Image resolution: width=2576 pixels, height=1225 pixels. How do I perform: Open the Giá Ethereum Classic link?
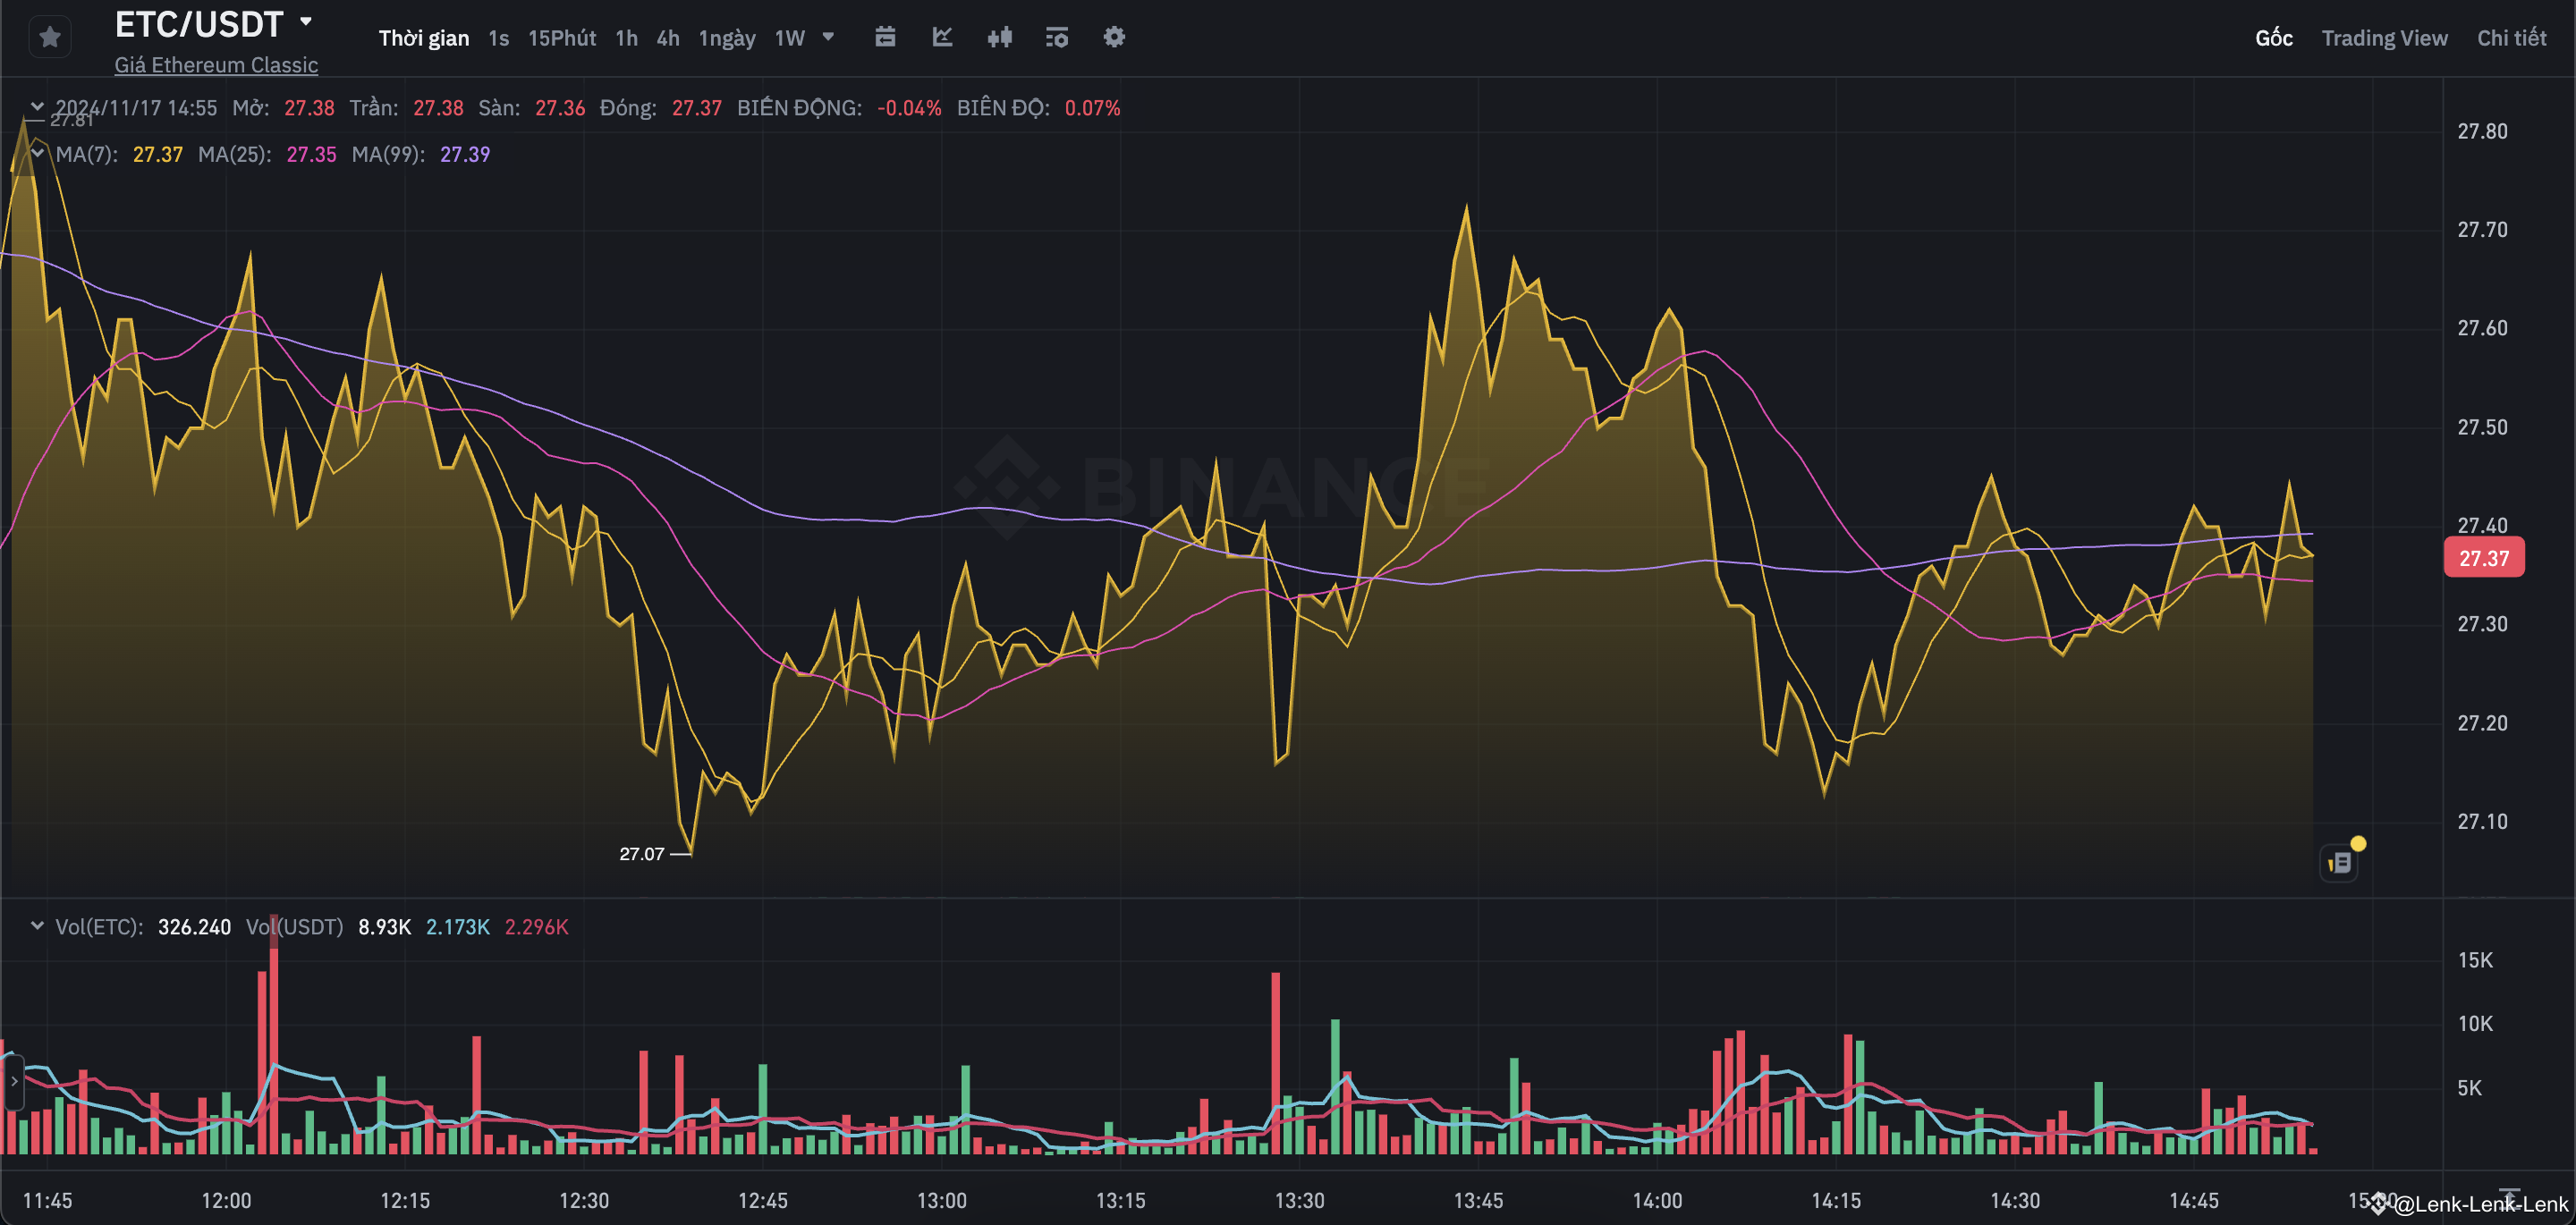(216, 64)
